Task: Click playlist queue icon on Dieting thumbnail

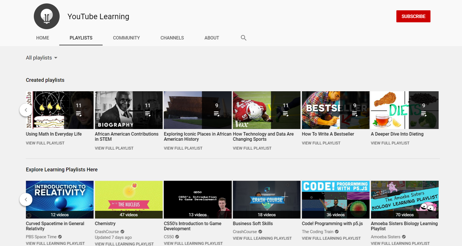Action: point(424,114)
